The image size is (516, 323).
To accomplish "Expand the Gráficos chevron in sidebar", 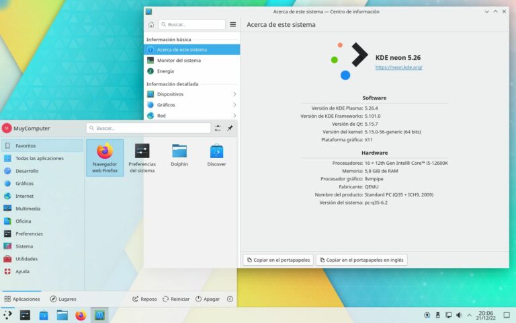I will point(234,105).
